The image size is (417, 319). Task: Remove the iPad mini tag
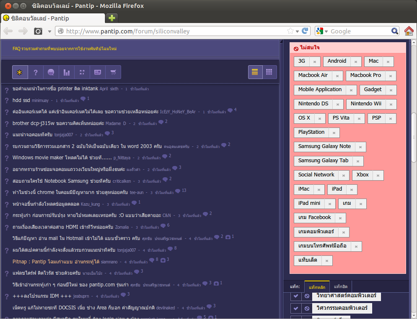point(330,204)
